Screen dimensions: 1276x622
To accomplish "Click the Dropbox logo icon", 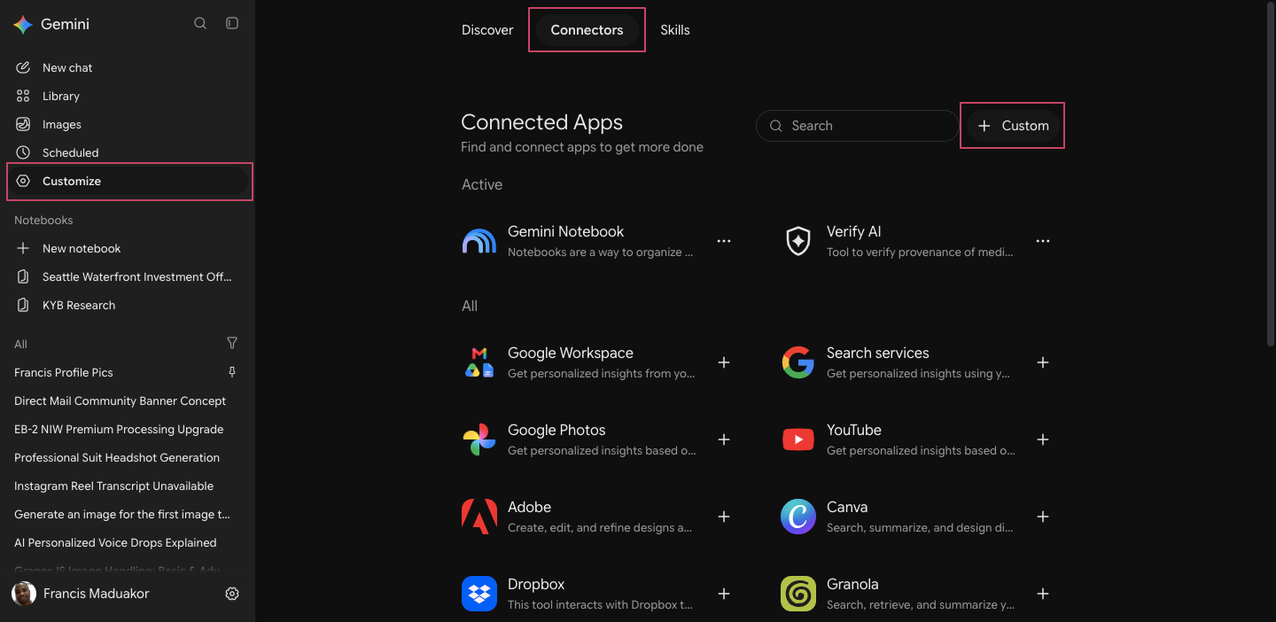I will (x=479, y=594).
